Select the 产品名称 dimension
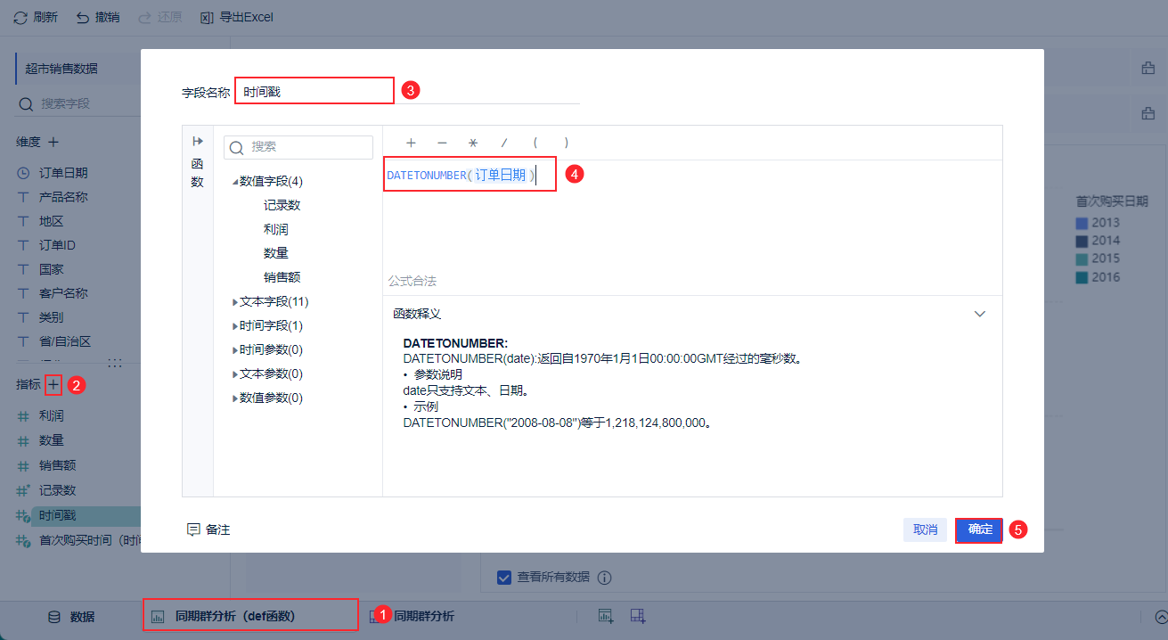The width and height of the screenshot is (1168, 640). pyautogui.click(x=63, y=197)
